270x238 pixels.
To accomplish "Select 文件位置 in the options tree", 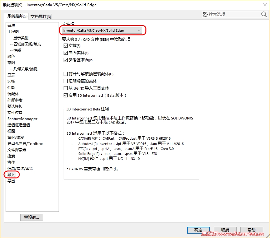I will pyautogui.click(x=15, y=113).
